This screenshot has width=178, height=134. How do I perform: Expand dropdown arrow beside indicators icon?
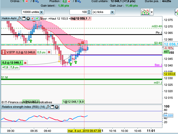click(152, 12)
